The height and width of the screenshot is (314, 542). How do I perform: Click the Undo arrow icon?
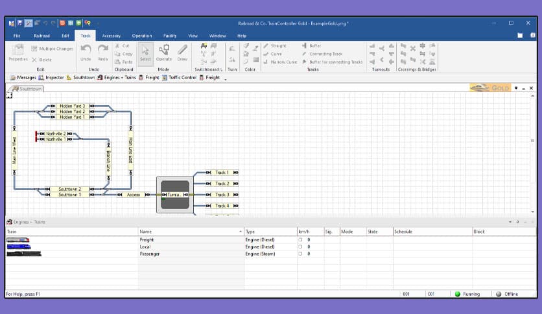point(86,49)
